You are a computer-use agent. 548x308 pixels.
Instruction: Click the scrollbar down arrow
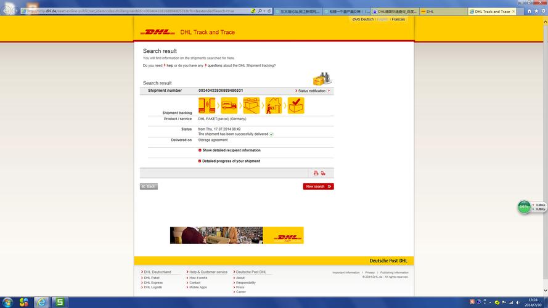tap(546, 291)
